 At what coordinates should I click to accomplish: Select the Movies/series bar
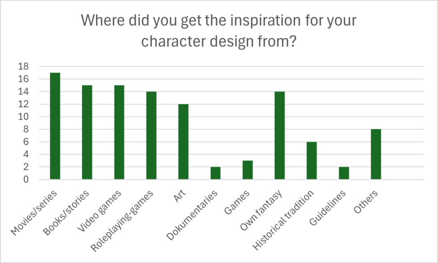pyautogui.click(x=55, y=126)
